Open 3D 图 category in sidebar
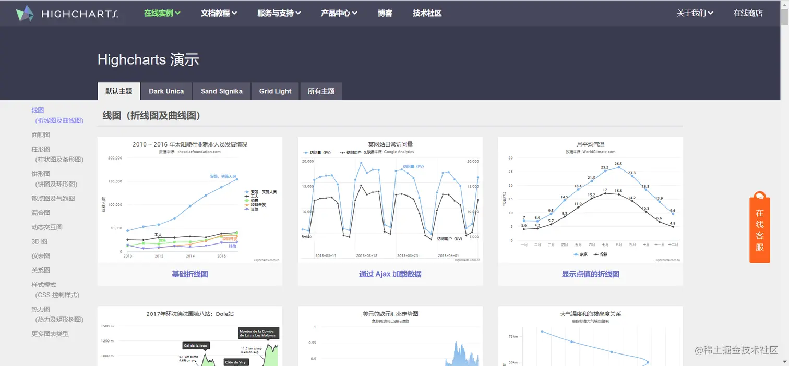Image resolution: width=789 pixels, height=366 pixels. pos(39,241)
